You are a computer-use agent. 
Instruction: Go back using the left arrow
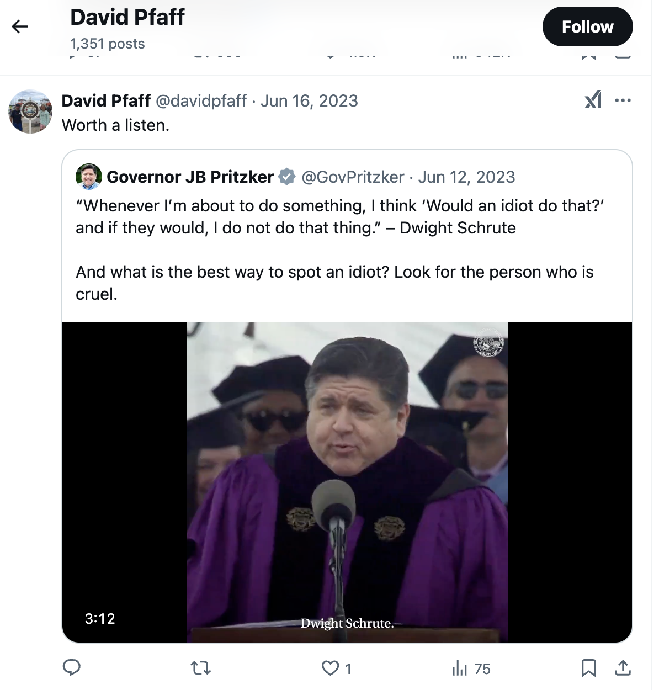point(20,26)
